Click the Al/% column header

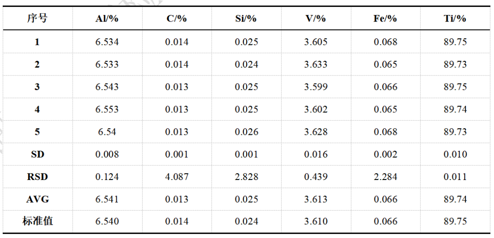click(107, 19)
